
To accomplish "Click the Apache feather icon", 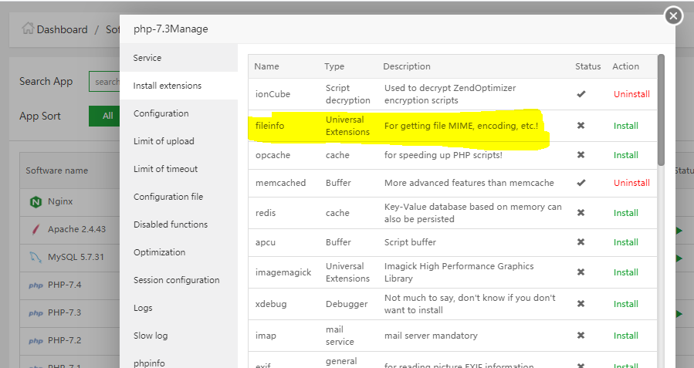I will [x=35, y=229].
